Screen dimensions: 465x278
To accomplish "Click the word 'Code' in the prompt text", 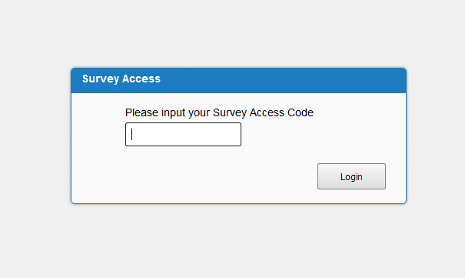I will click(x=300, y=112).
